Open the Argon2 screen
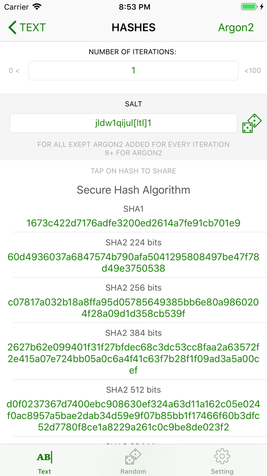The image size is (267, 476). click(x=236, y=28)
